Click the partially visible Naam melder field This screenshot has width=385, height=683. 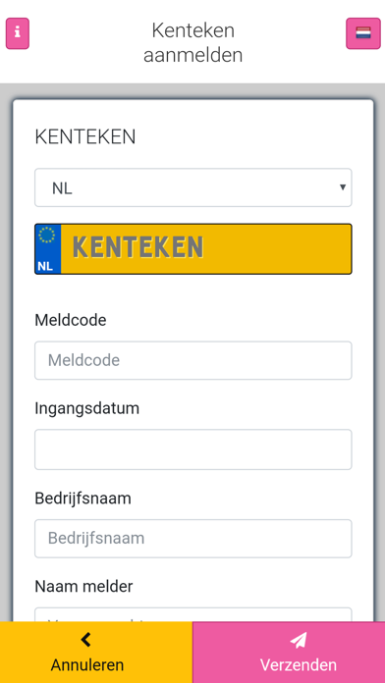tap(193, 614)
